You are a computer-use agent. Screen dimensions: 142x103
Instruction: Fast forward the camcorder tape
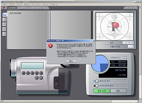[x=37, y=73]
